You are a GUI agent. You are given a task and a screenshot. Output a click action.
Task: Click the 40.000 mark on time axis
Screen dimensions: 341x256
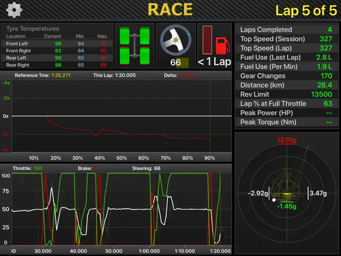[78, 251]
